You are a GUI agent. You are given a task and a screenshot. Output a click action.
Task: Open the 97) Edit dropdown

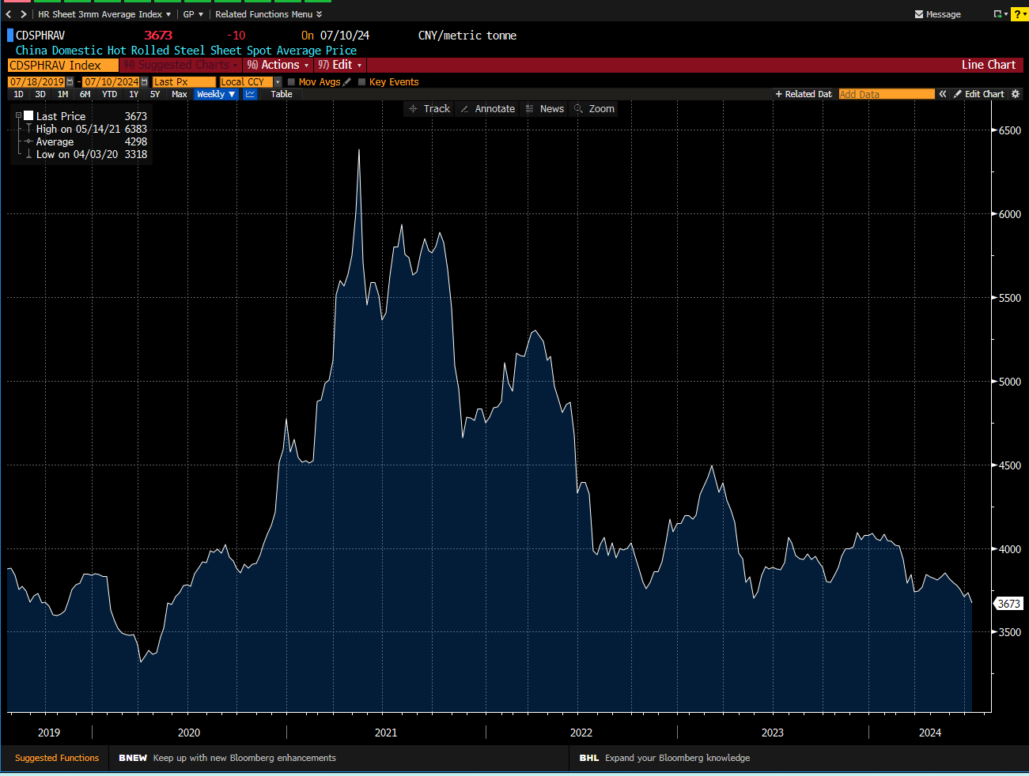coord(340,65)
